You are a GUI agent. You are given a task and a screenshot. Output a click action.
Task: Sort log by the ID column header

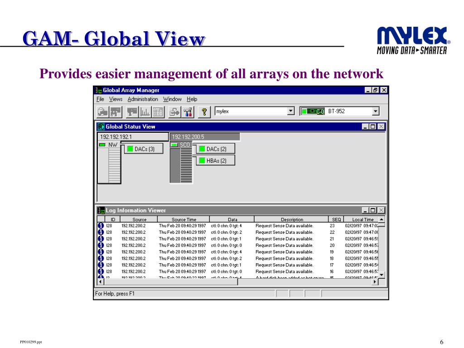[x=113, y=219]
